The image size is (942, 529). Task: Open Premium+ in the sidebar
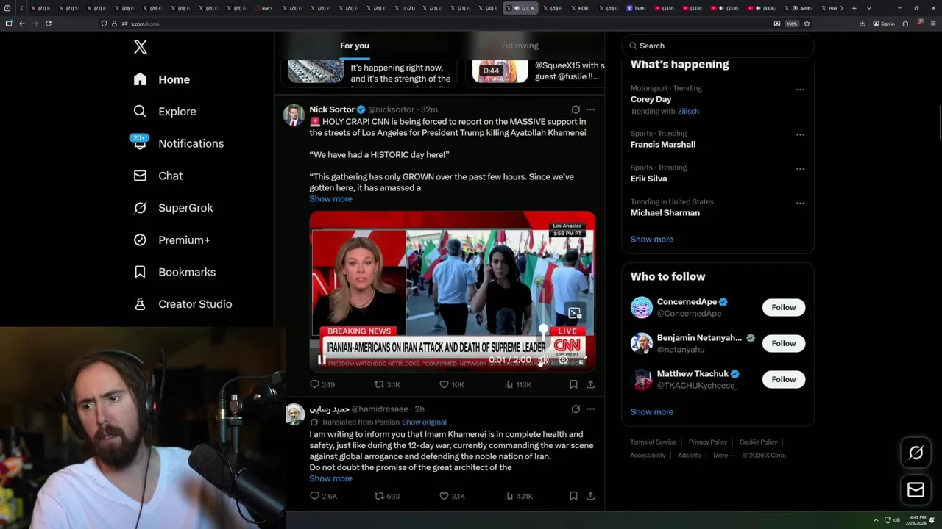point(172,240)
